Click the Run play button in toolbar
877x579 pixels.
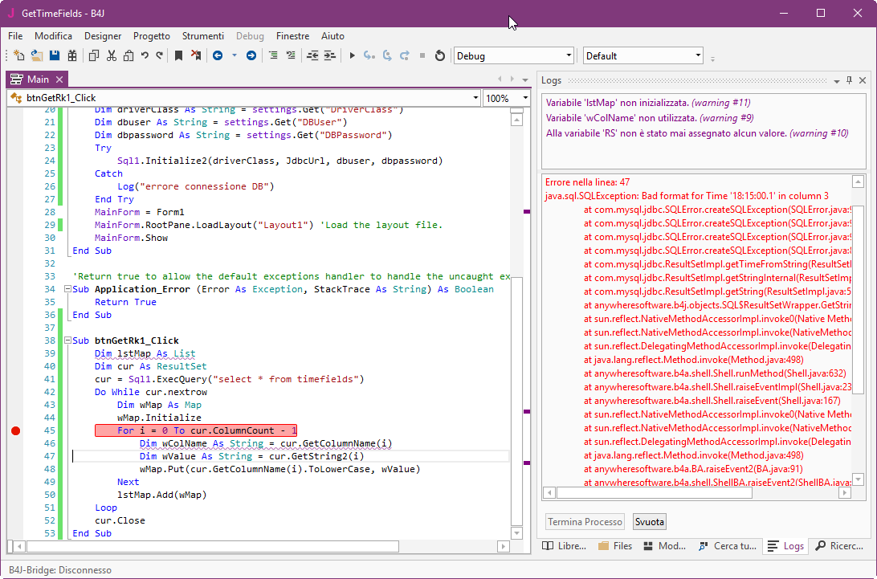[352, 55]
